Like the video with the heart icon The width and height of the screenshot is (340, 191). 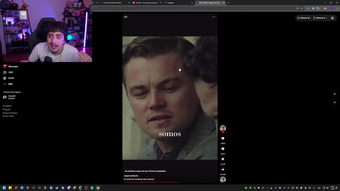click(223, 138)
